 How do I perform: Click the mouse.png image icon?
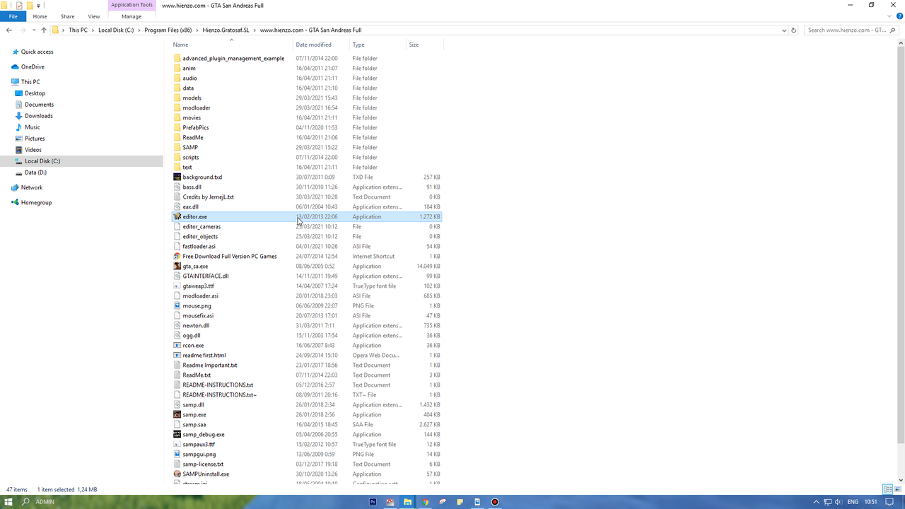pyautogui.click(x=177, y=306)
